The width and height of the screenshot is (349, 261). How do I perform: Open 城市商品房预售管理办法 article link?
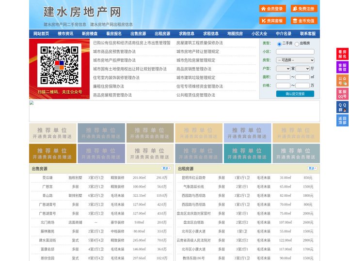click(114, 52)
